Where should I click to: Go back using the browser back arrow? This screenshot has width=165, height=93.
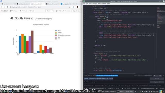tap(2, 7)
